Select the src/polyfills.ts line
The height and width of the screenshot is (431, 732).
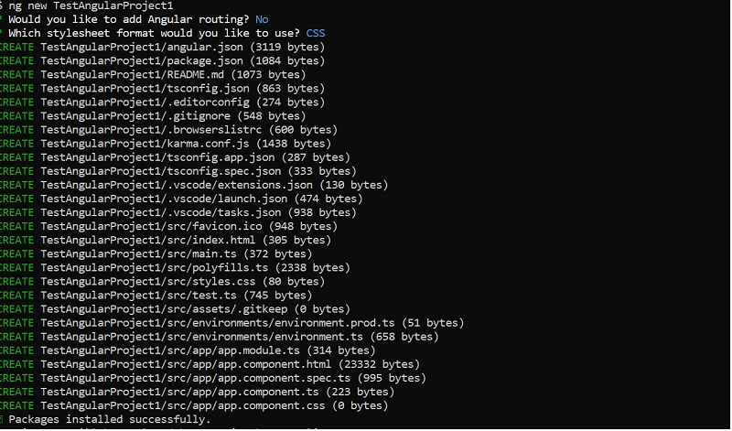[175, 268]
